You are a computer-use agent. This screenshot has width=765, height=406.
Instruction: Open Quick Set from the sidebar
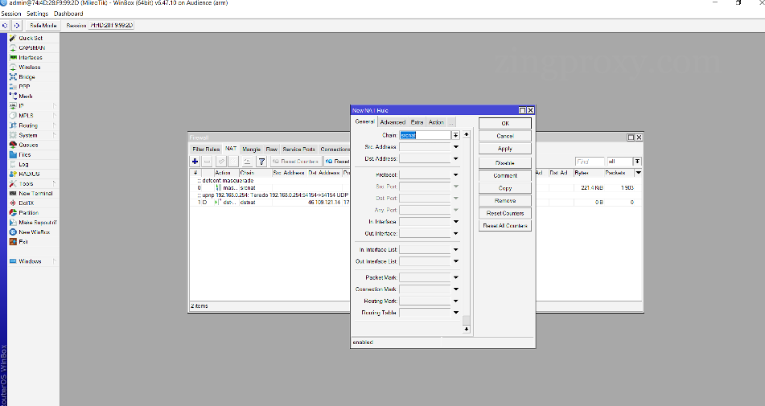31,38
